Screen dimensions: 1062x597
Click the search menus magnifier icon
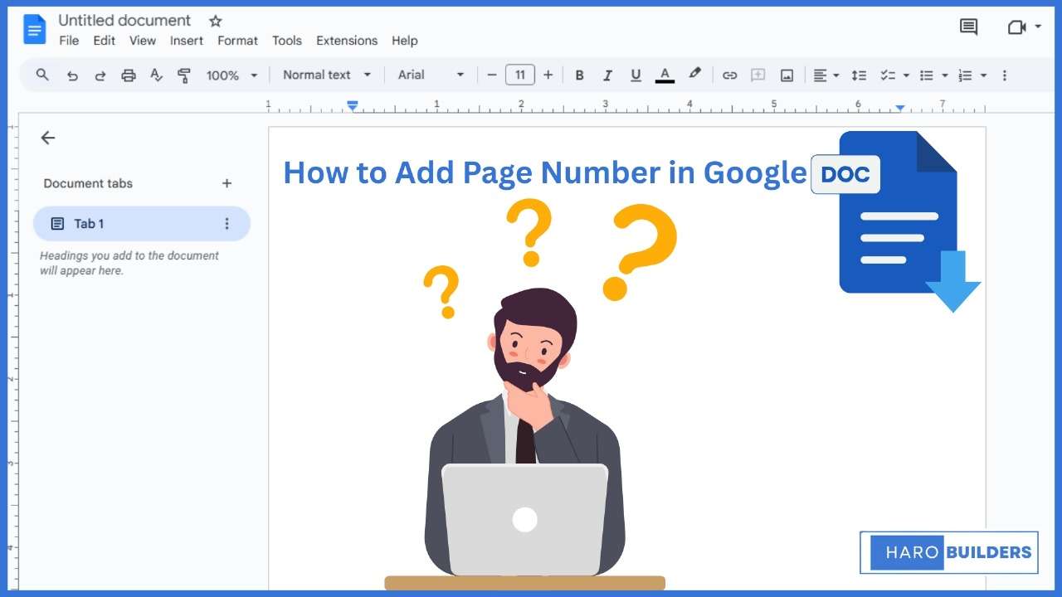(x=43, y=75)
